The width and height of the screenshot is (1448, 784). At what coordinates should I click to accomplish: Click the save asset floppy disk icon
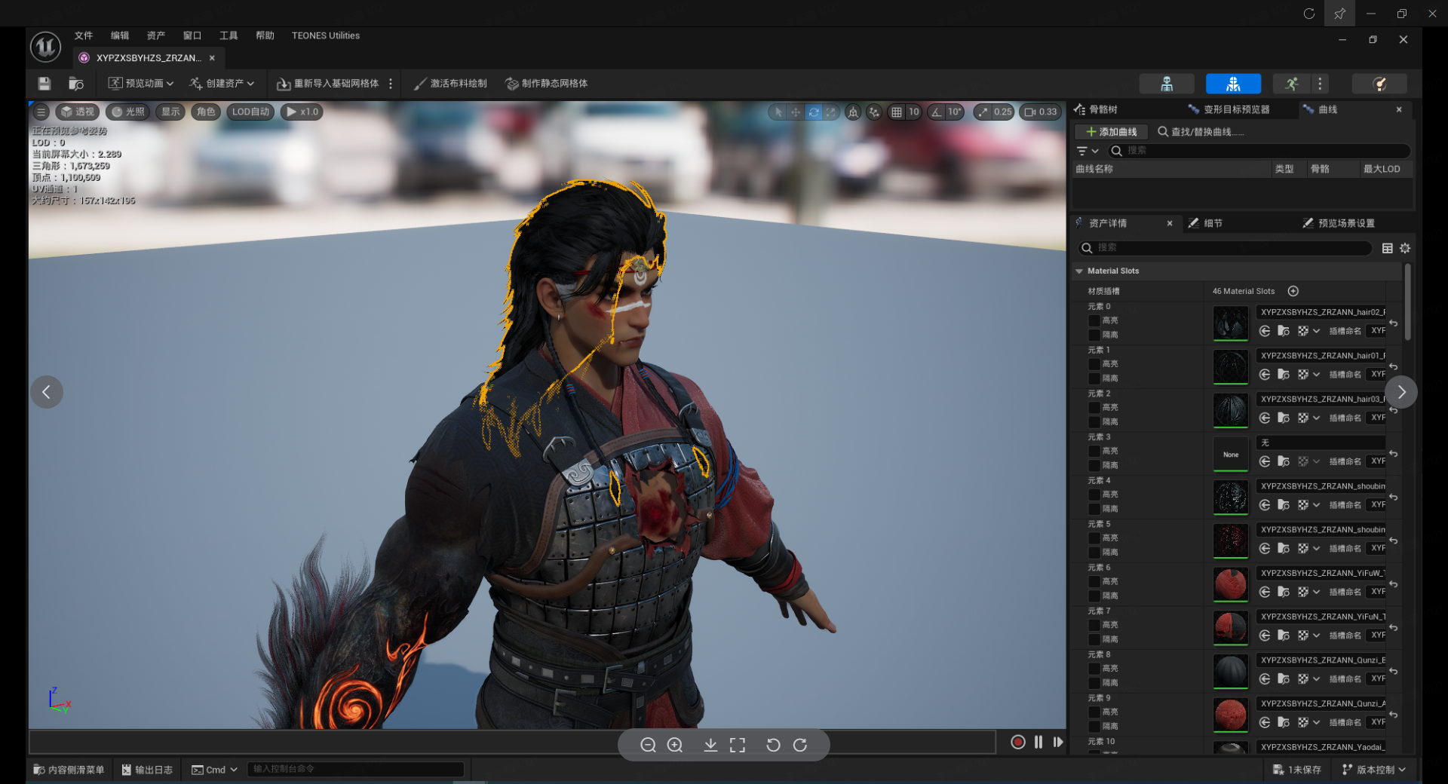click(x=44, y=84)
